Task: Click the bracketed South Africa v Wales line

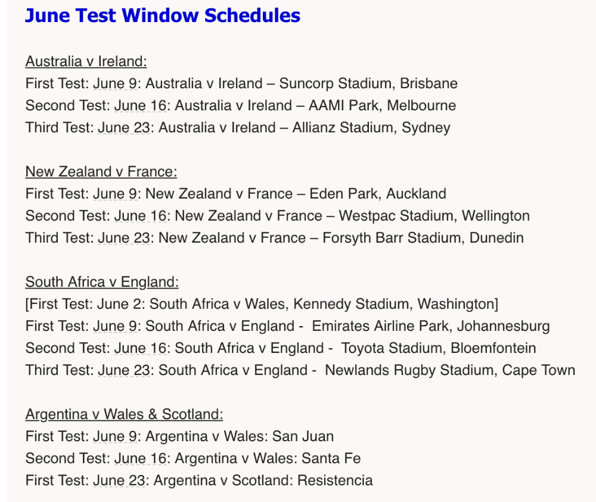Action: point(262,304)
